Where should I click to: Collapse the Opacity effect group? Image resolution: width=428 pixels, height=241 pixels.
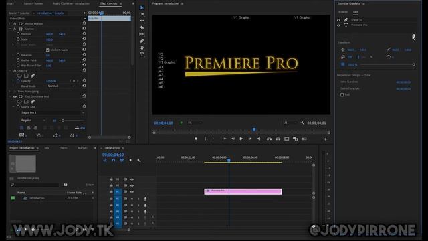click(x=10, y=71)
